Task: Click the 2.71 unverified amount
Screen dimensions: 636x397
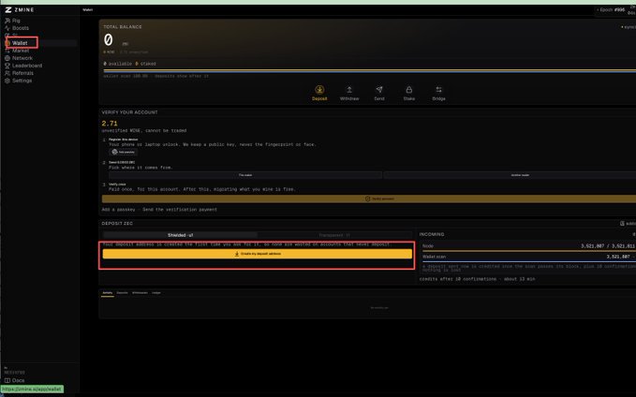Action: point(110,124)
